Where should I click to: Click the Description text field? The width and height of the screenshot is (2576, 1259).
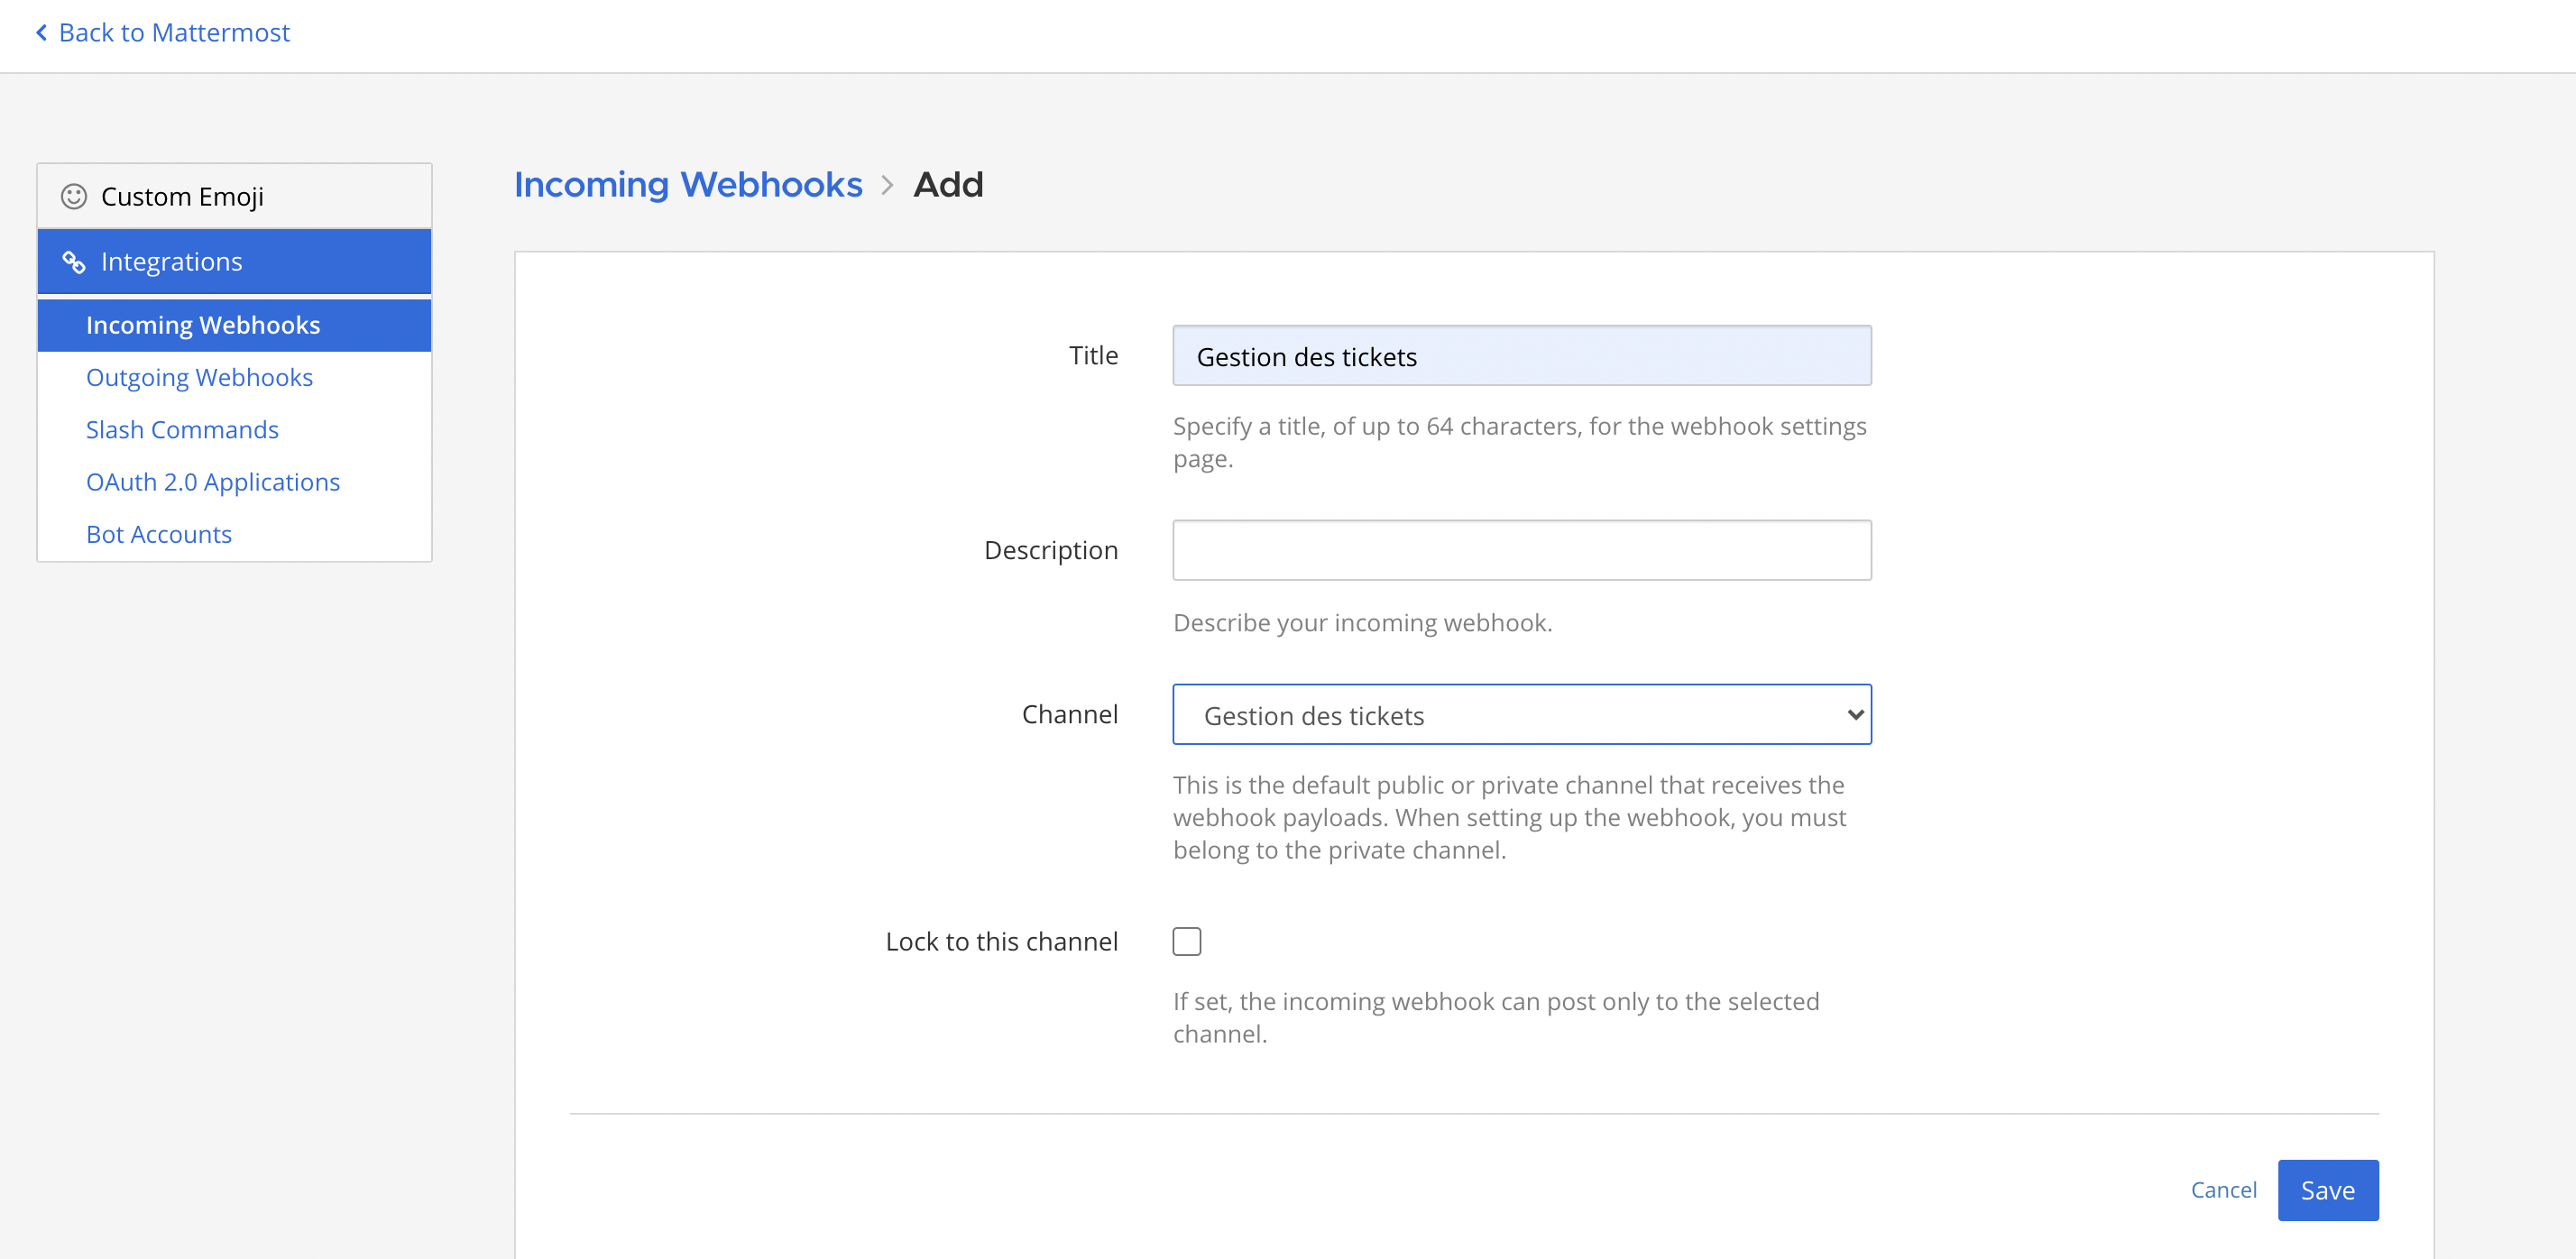(1521, 550)
